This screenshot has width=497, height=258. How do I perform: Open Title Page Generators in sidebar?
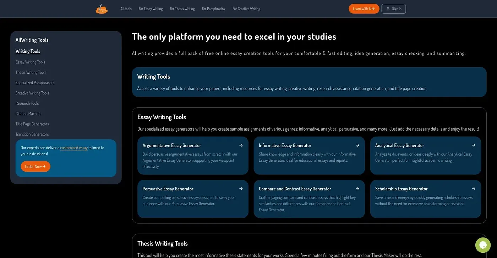pyautogui.click(x=32, y=124)
